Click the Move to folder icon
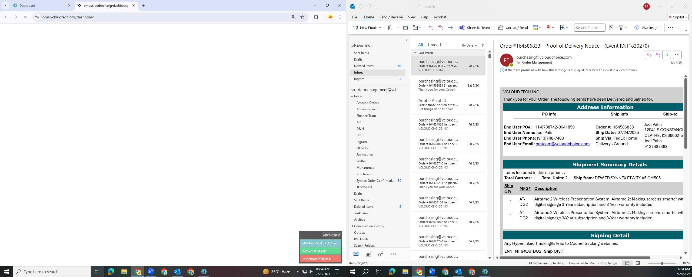Image resolution: width=692 pixels, height=277 pixels. coord(417,28)
